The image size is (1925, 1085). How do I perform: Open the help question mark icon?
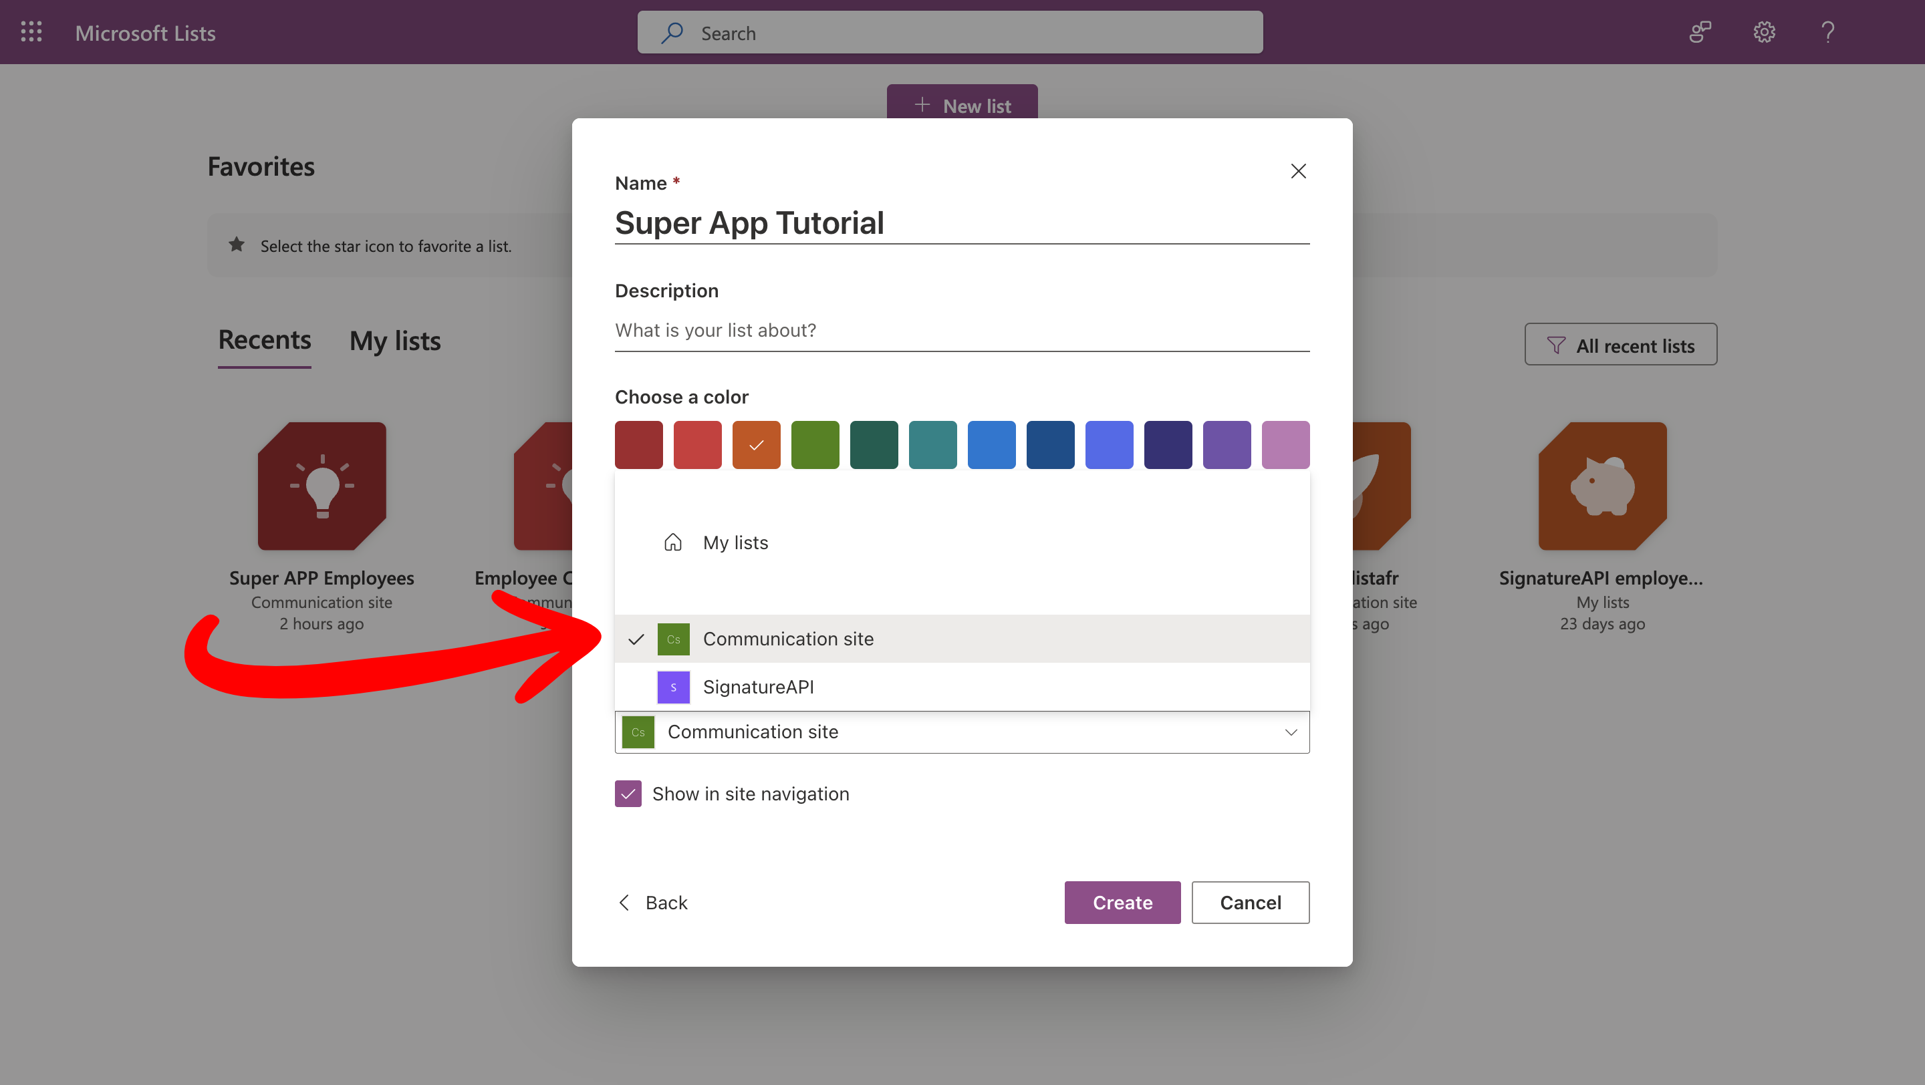tap(1827, 32)
